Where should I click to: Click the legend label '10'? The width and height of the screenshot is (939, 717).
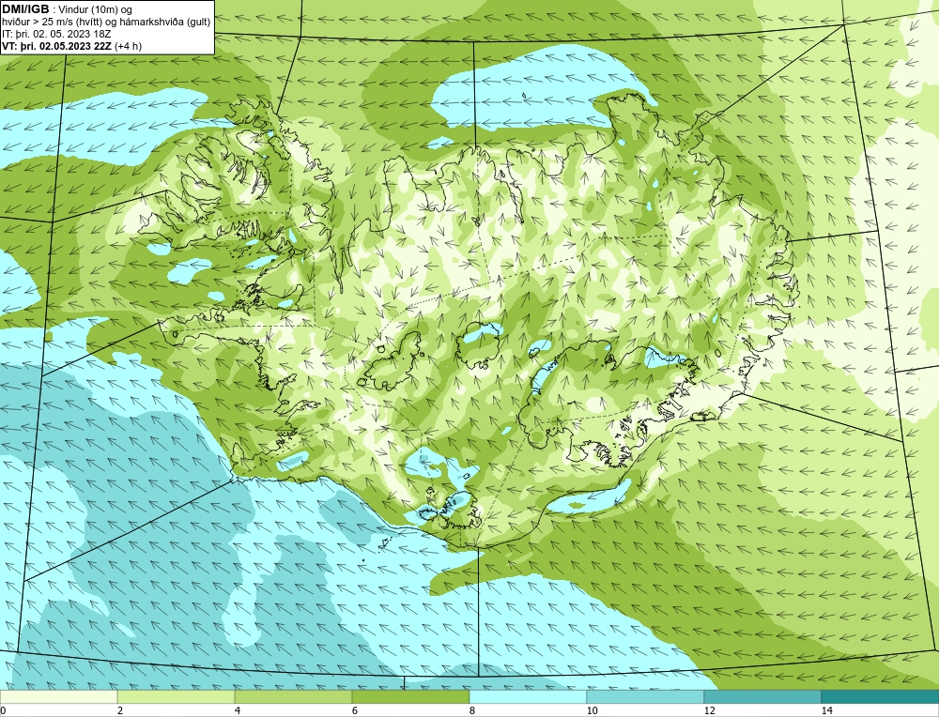pos(593,710)
